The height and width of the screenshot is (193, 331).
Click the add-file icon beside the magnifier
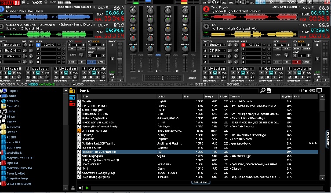pos(268,90)
